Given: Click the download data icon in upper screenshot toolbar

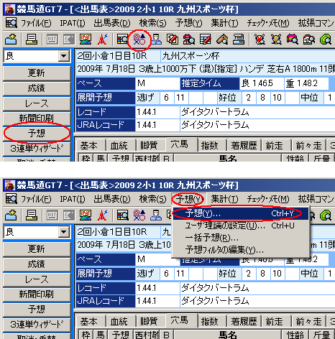Looking at the screenshot, I should pos(11,40).
